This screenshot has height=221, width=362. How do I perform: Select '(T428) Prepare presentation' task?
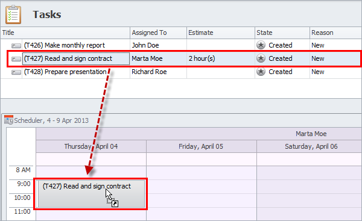coord(65,72)
